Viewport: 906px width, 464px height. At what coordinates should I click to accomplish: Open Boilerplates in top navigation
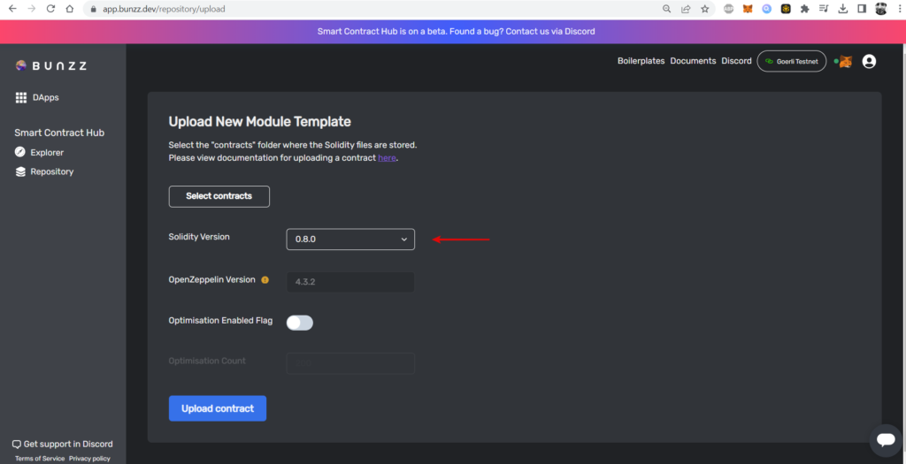pyautogui.click(x=641, y=61)
